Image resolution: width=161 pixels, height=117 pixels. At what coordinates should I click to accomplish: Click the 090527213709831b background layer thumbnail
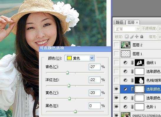tap(126, 115)
